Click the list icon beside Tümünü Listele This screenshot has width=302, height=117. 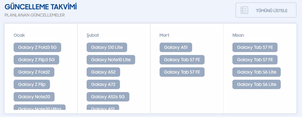tap(244, 10)
